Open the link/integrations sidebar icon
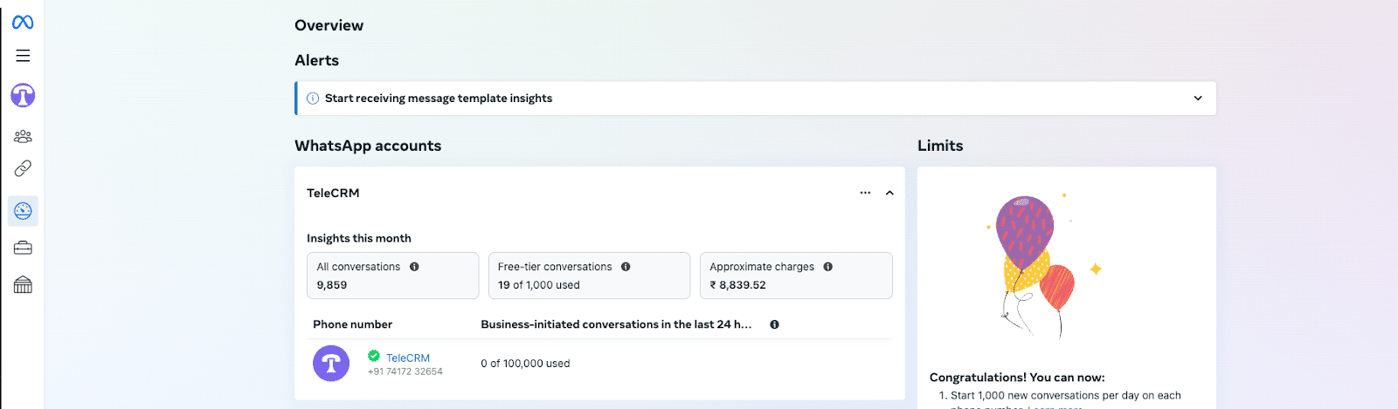This screenshot has width=1398, height=409. pyautogui.click(x=23, y=168)
